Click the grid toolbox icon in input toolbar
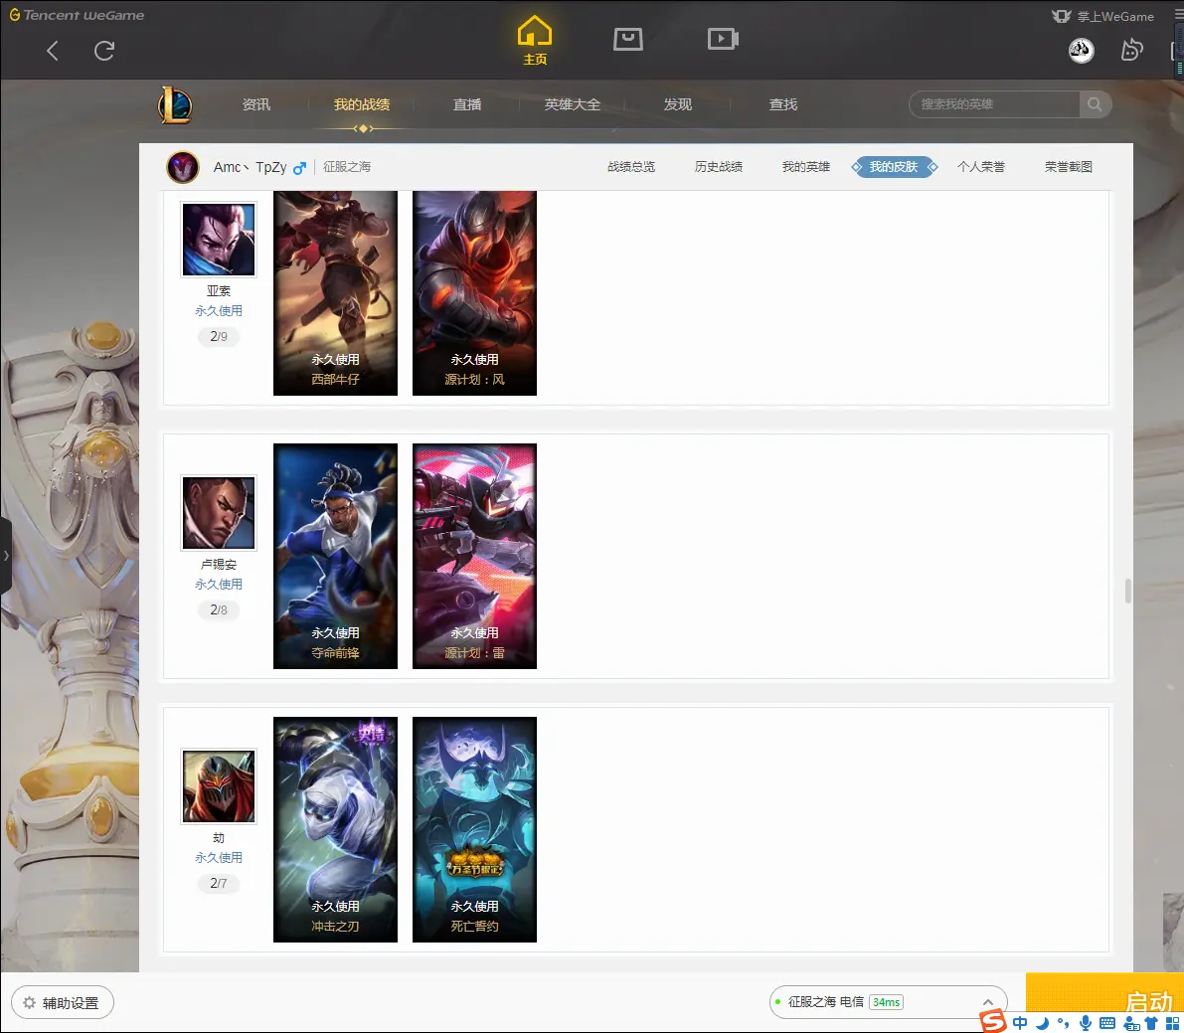Screen dimensions: 1184x1033 pos(1173,1023)
